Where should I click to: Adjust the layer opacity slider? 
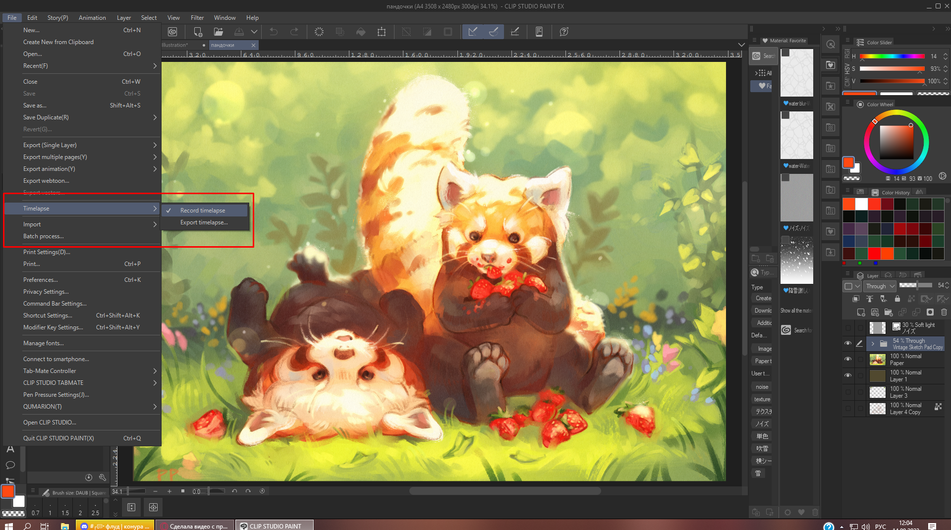click(x=916, y=285)
